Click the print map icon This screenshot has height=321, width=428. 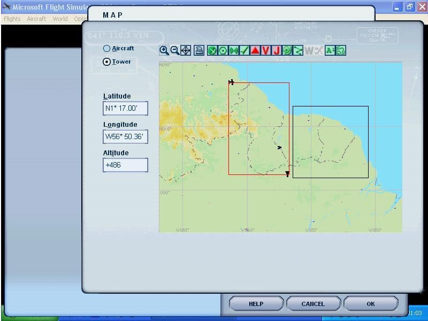coord(198,50)
